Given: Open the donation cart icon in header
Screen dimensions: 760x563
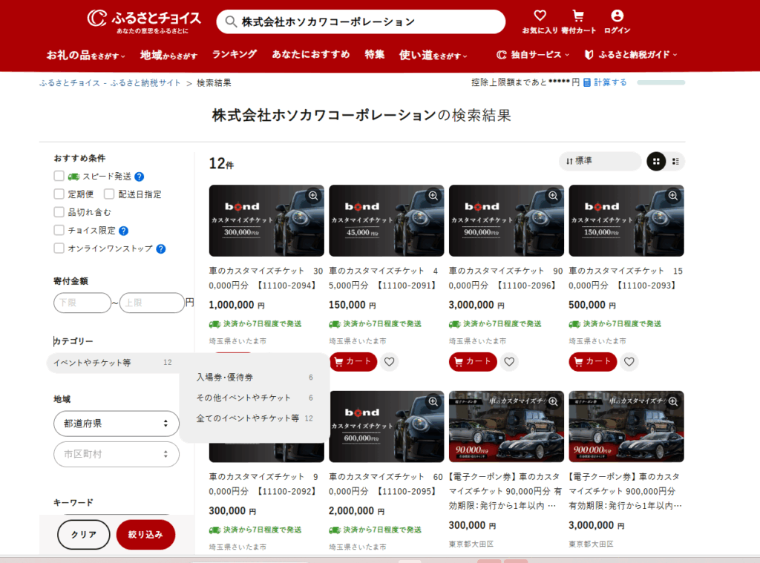Looking at the screenshot, I should 578,16.
